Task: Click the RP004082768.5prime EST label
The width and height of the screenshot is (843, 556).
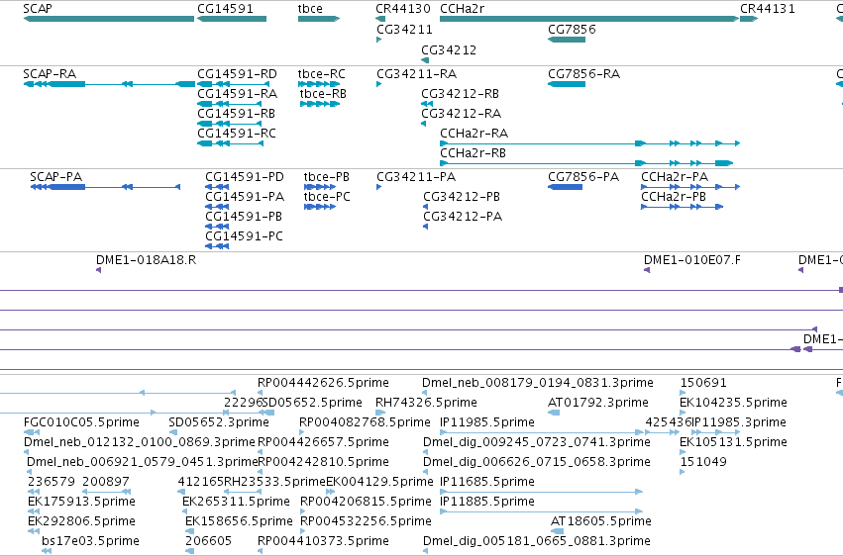Action: (365, 422)
